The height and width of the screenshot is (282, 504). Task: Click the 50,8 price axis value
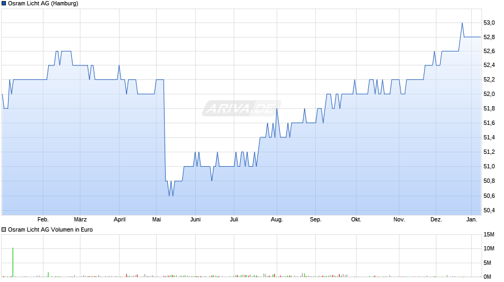[489, 181]
